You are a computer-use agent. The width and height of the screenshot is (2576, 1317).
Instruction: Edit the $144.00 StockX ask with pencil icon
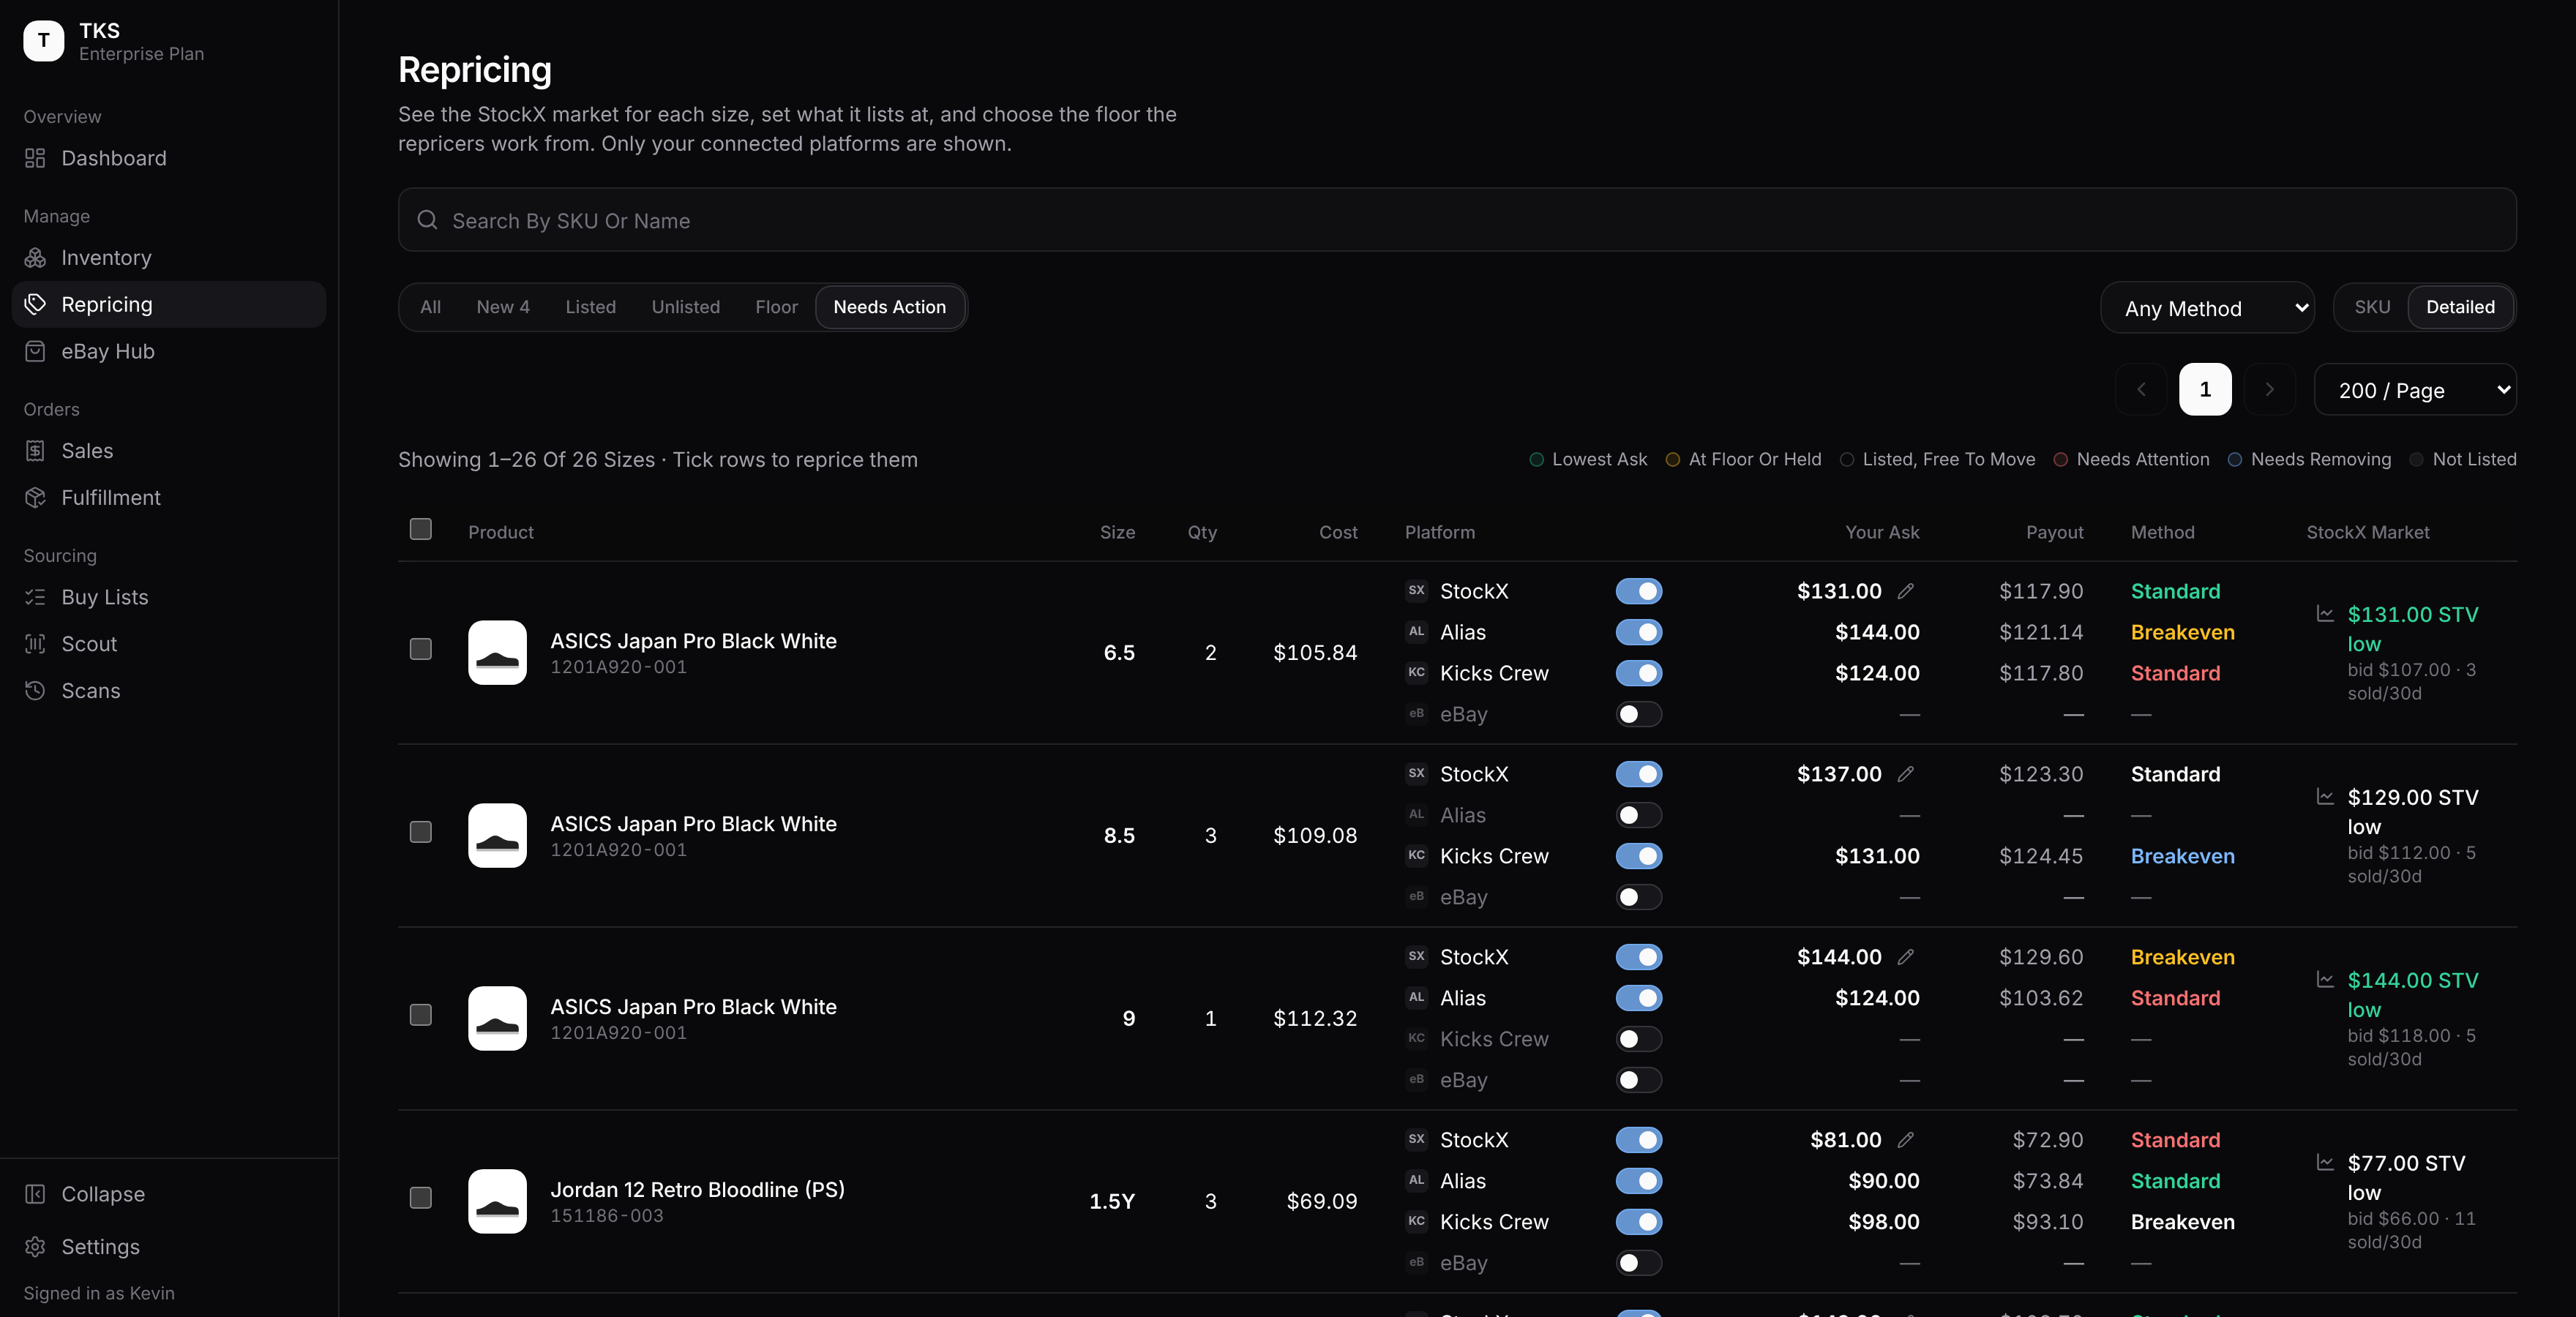click(1906, 957)
